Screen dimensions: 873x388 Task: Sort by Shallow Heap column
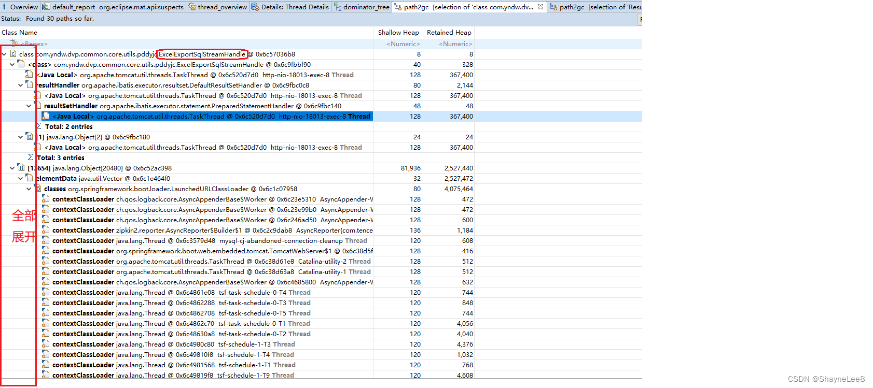pos(398,33)
